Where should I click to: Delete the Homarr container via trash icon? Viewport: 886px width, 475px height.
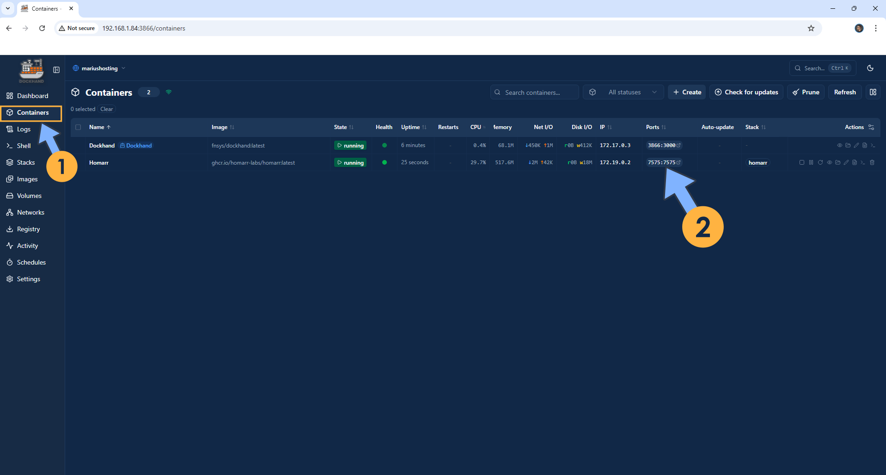[x=872, y=162]
